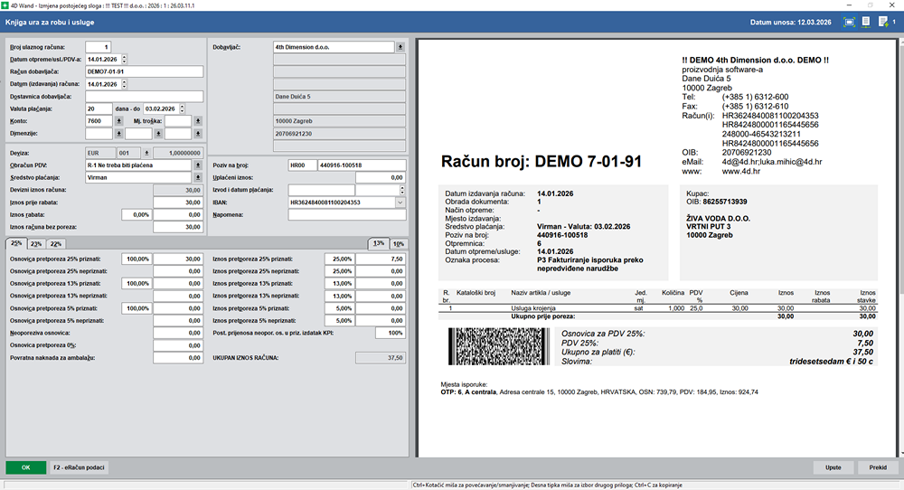Open the Sredstvo plaćanja dropdown
The height and width of the screenshot is (490, 904).
tap(197, 178)
